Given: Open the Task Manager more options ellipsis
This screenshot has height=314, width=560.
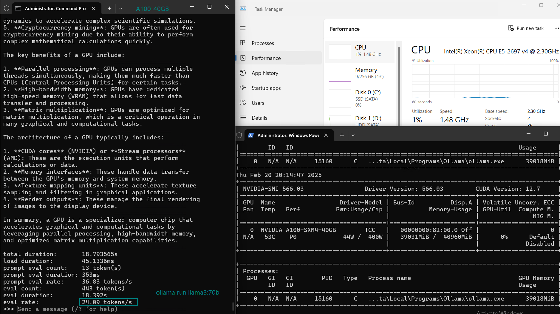Looking at the screenshot, I should 557,28.
